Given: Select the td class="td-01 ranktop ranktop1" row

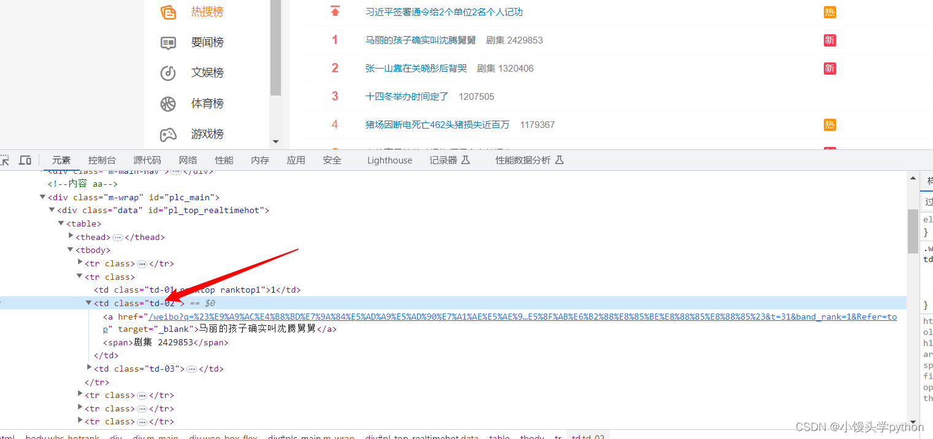Looking at the screenshot, I should tap(197, 290).
